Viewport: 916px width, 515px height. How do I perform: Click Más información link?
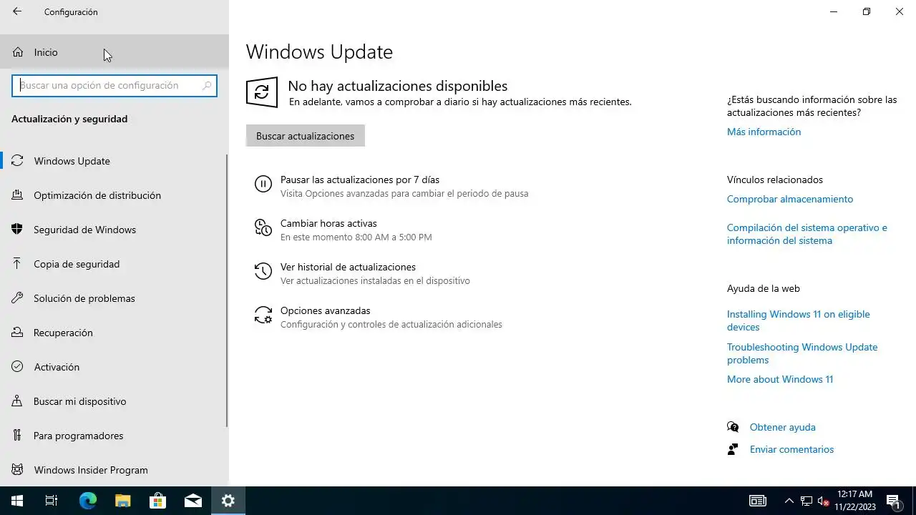click(764, 132)
